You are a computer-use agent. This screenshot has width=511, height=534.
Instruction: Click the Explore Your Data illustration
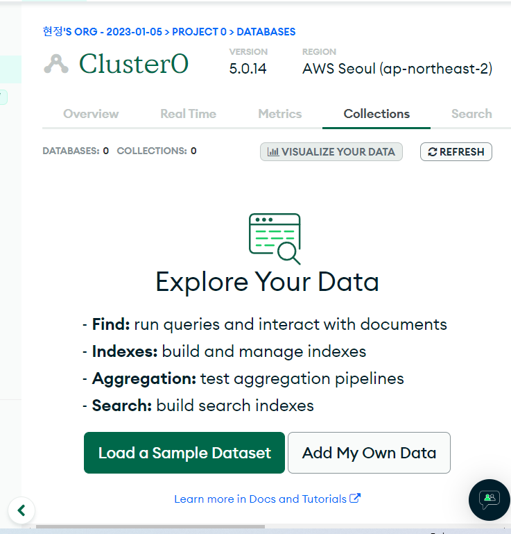click(275, 239)
